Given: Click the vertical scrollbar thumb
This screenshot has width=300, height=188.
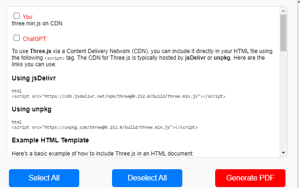Looking at the screenshot, I should coord(283,32).
